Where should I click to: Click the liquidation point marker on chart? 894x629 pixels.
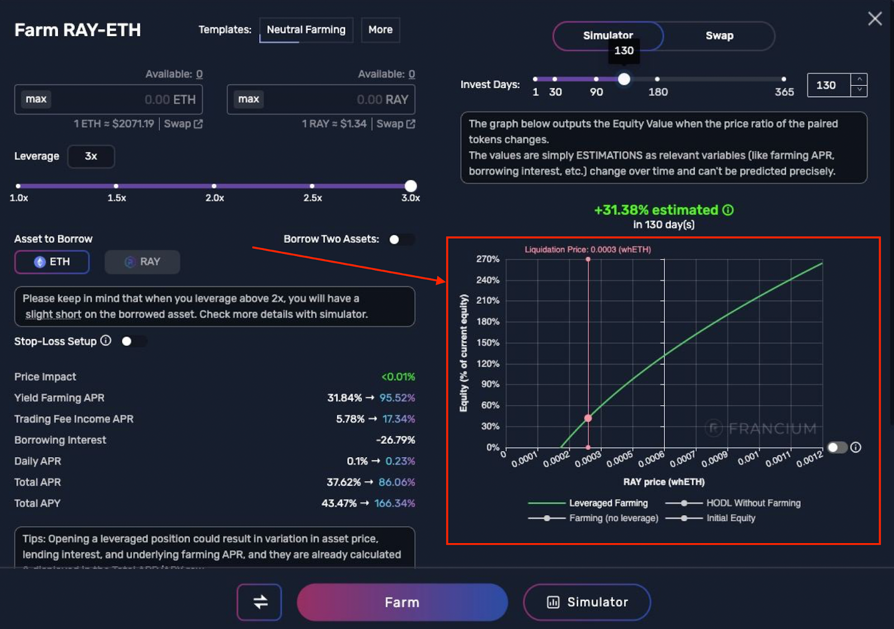(x=588, y=418)
